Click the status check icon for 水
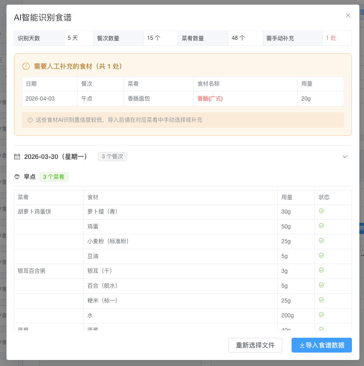The width and height of the screenshot is (364, 366). pos(321,315)
